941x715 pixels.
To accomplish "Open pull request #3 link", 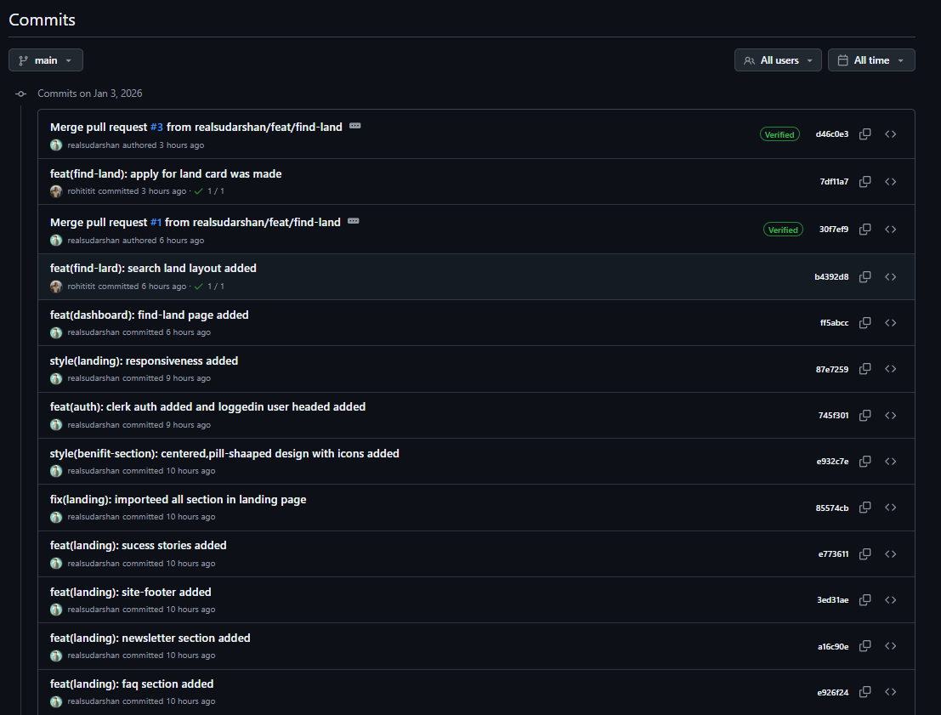I will point(156,127).
